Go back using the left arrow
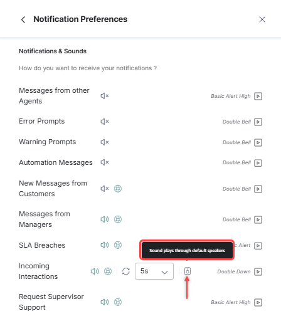This screenshot has height=321, width=281. pyautogui.click(x=23, y=19)
